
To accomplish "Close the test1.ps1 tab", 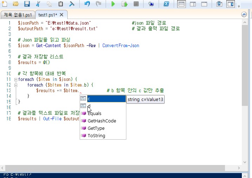I will (x=61, y=15).
